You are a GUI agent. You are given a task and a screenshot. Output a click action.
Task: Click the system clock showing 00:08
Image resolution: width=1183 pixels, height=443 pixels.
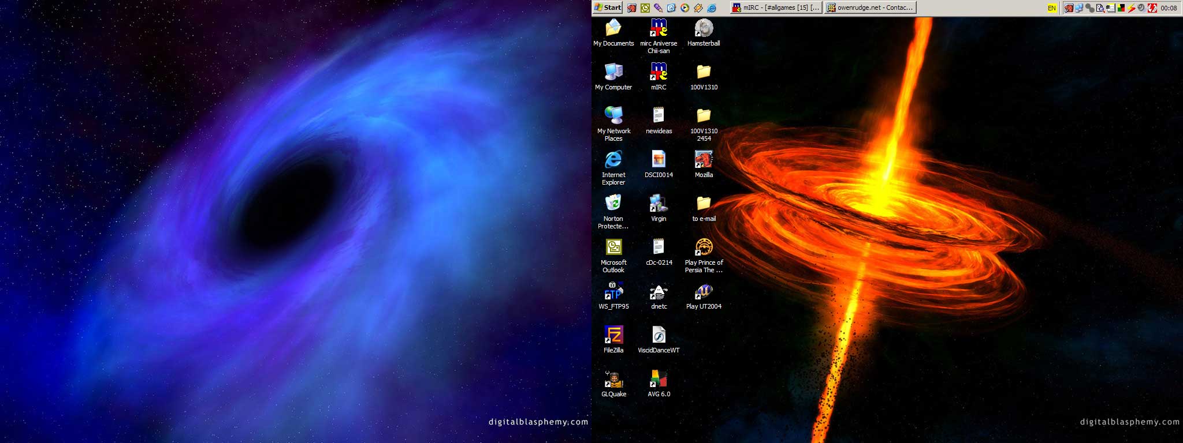(1169, 8)
